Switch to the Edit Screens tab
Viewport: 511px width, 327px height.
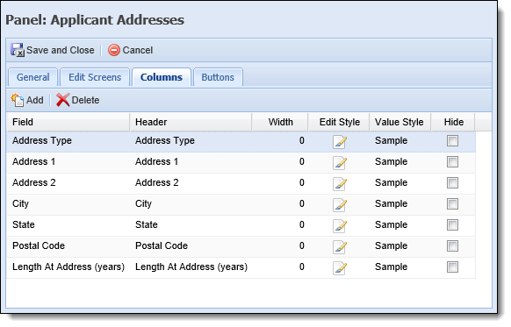click(x=95, y=77)
